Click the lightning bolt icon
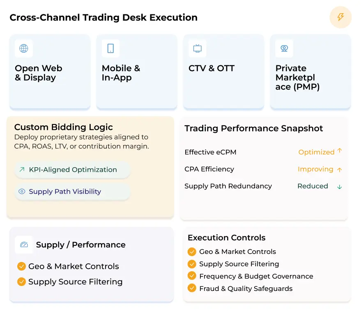This screenshot has width=361, height=316. coord(340,17)
